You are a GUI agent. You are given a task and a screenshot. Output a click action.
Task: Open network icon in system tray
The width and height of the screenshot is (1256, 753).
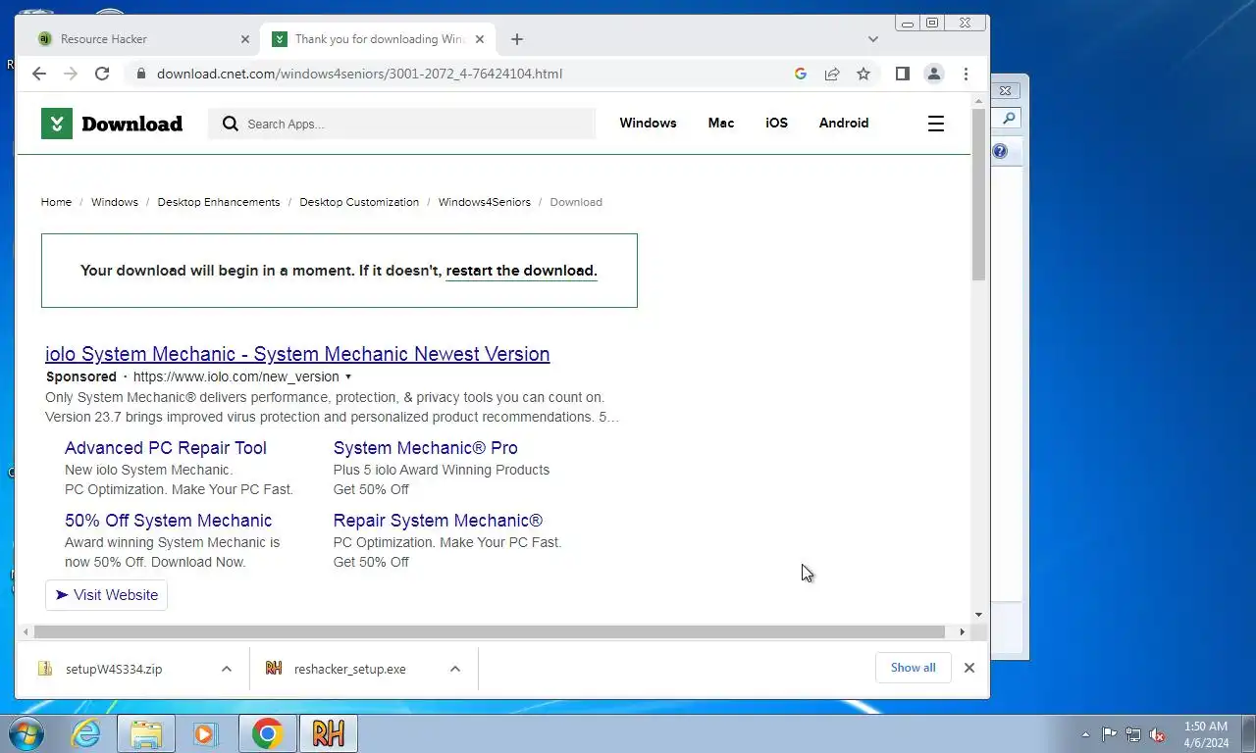(x=1133, y=734)
